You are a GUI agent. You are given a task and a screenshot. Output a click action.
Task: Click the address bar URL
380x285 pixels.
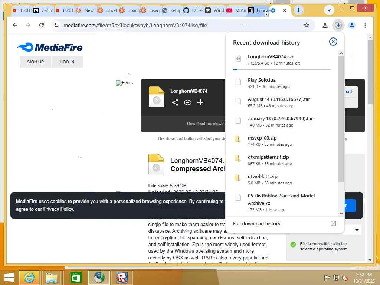(135, 25)
